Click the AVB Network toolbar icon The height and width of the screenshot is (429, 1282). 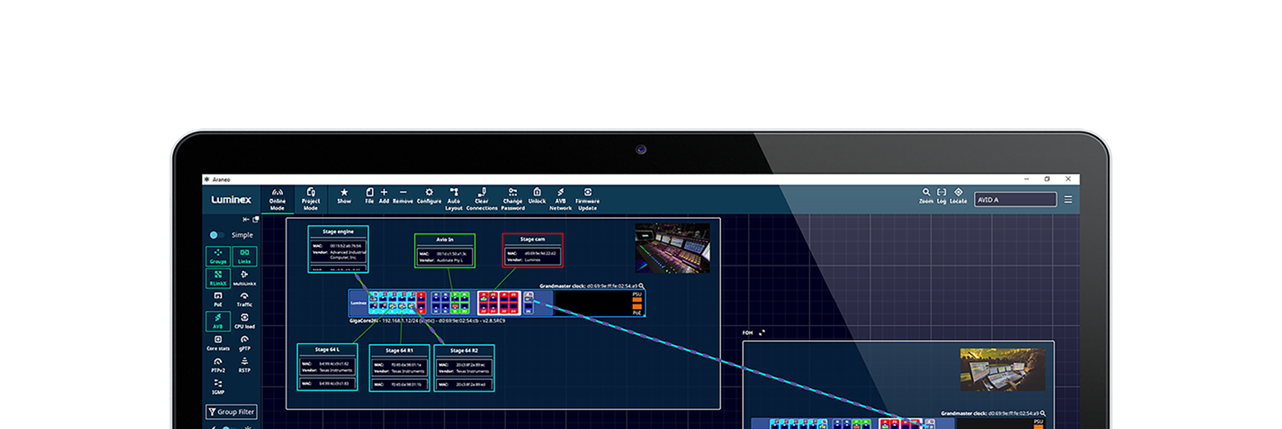pos(560,199)
